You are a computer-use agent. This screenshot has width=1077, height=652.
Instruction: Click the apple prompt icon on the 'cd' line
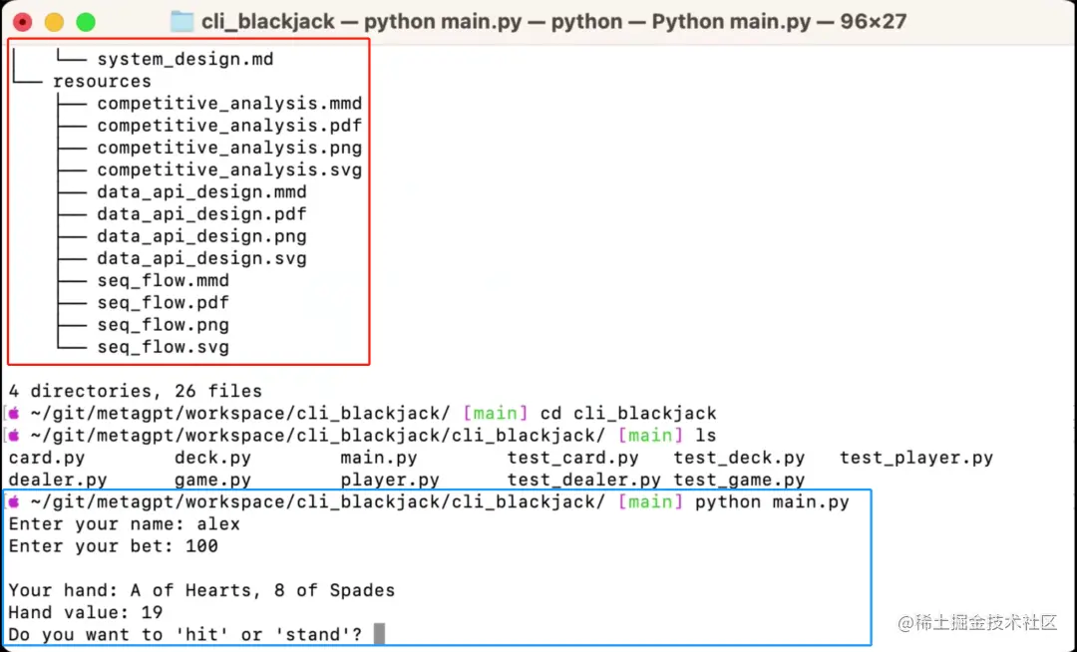14,413
